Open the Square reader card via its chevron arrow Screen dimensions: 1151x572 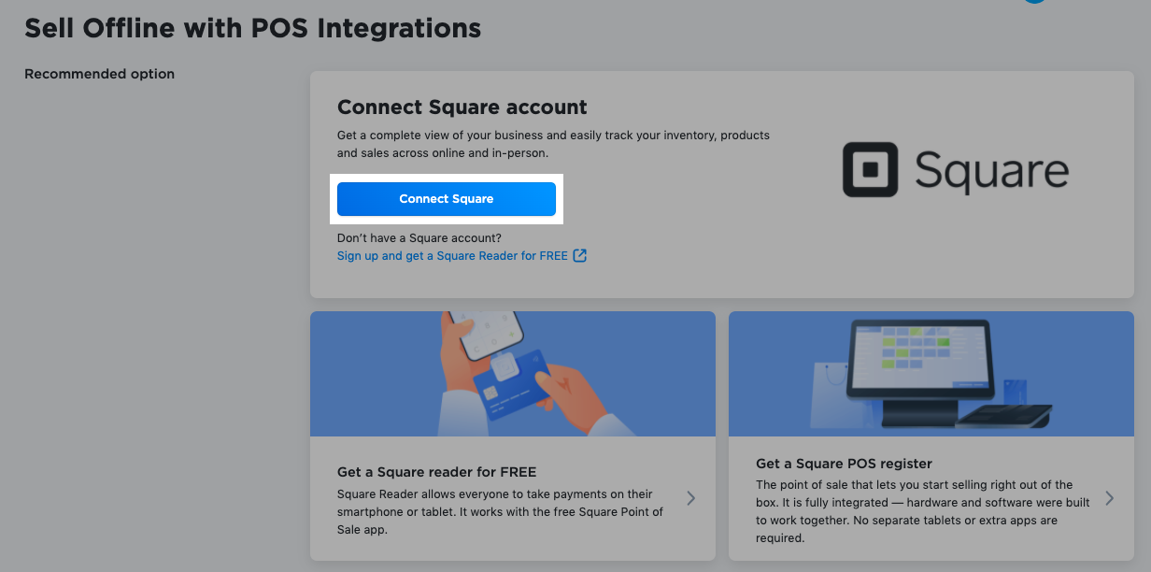coord(690,498)
